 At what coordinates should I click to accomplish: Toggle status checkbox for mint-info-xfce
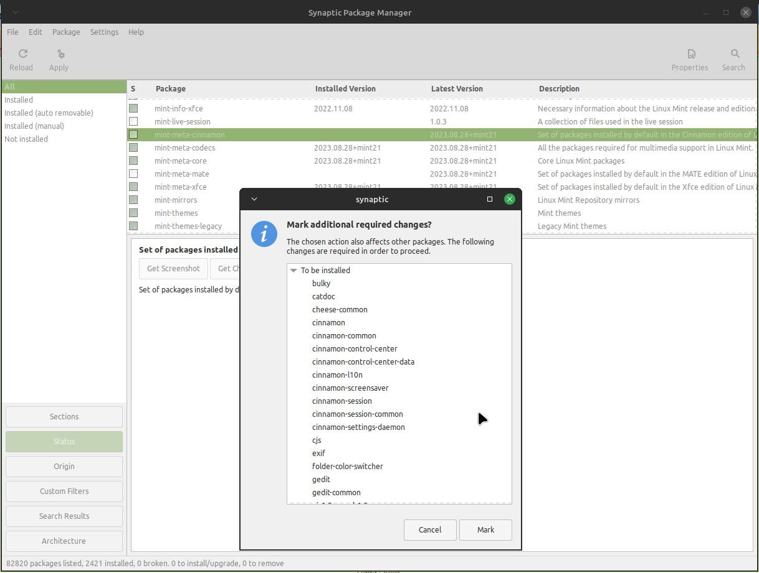click(133, 108)
